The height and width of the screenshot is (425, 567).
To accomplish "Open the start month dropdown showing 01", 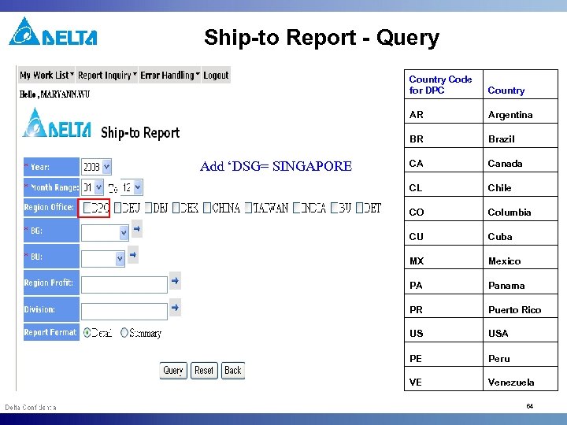I will (92, 187).
